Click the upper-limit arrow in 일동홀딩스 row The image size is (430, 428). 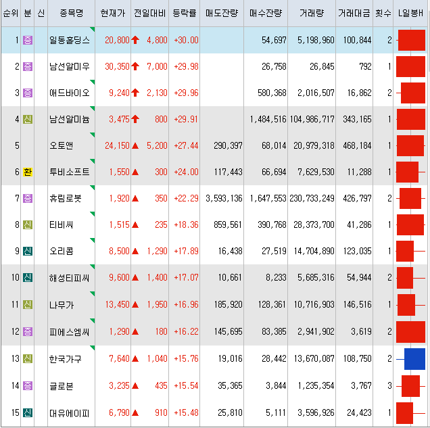click(x=135, y=40)
